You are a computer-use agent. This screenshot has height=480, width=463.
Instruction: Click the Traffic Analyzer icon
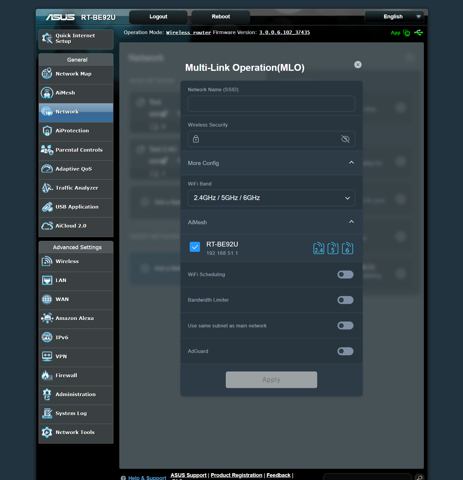pyautogui.click(x=47, y=188)
